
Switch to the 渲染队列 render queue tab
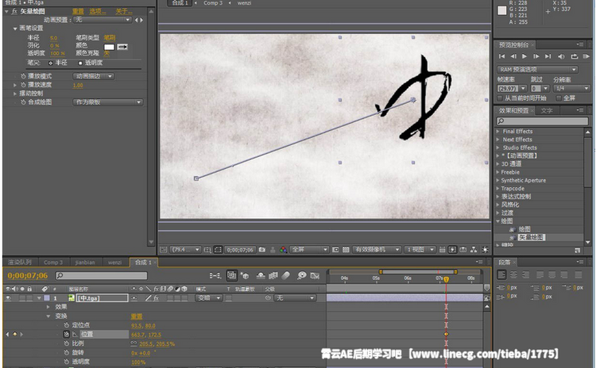pos(19,263)
